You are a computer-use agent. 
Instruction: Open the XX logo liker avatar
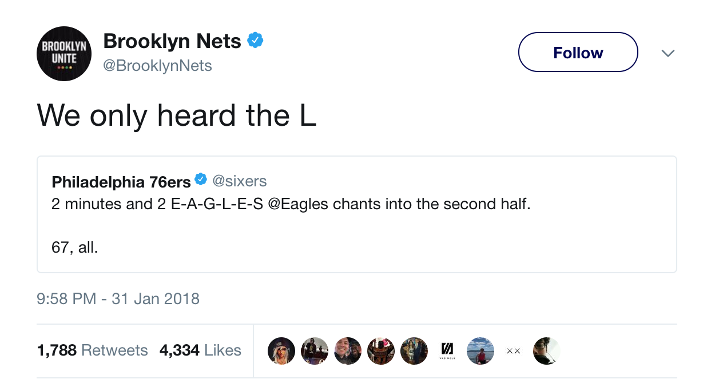[x=513, y=350]
